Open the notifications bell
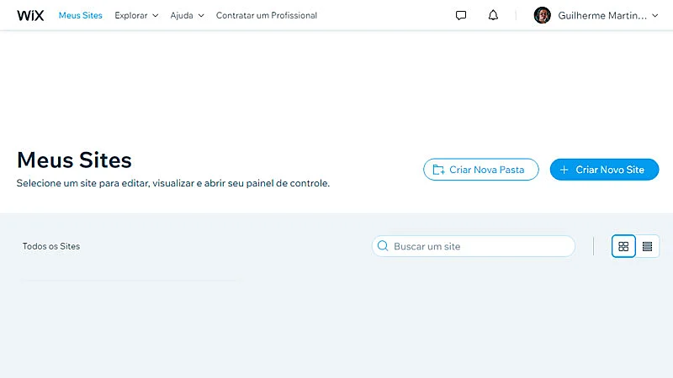This screenshot has height=378, width=673. 493,15
